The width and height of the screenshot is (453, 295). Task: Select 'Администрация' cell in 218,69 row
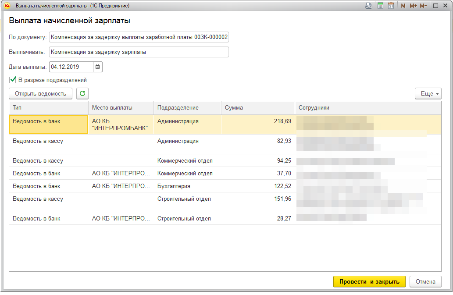[188, 124]
